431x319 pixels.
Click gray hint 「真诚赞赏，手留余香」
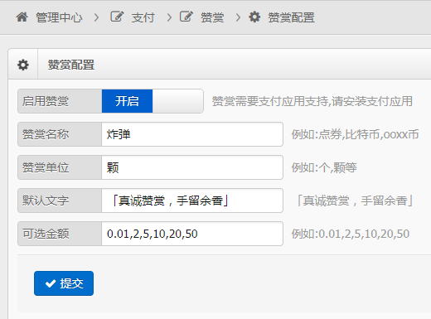coord(355,201)
